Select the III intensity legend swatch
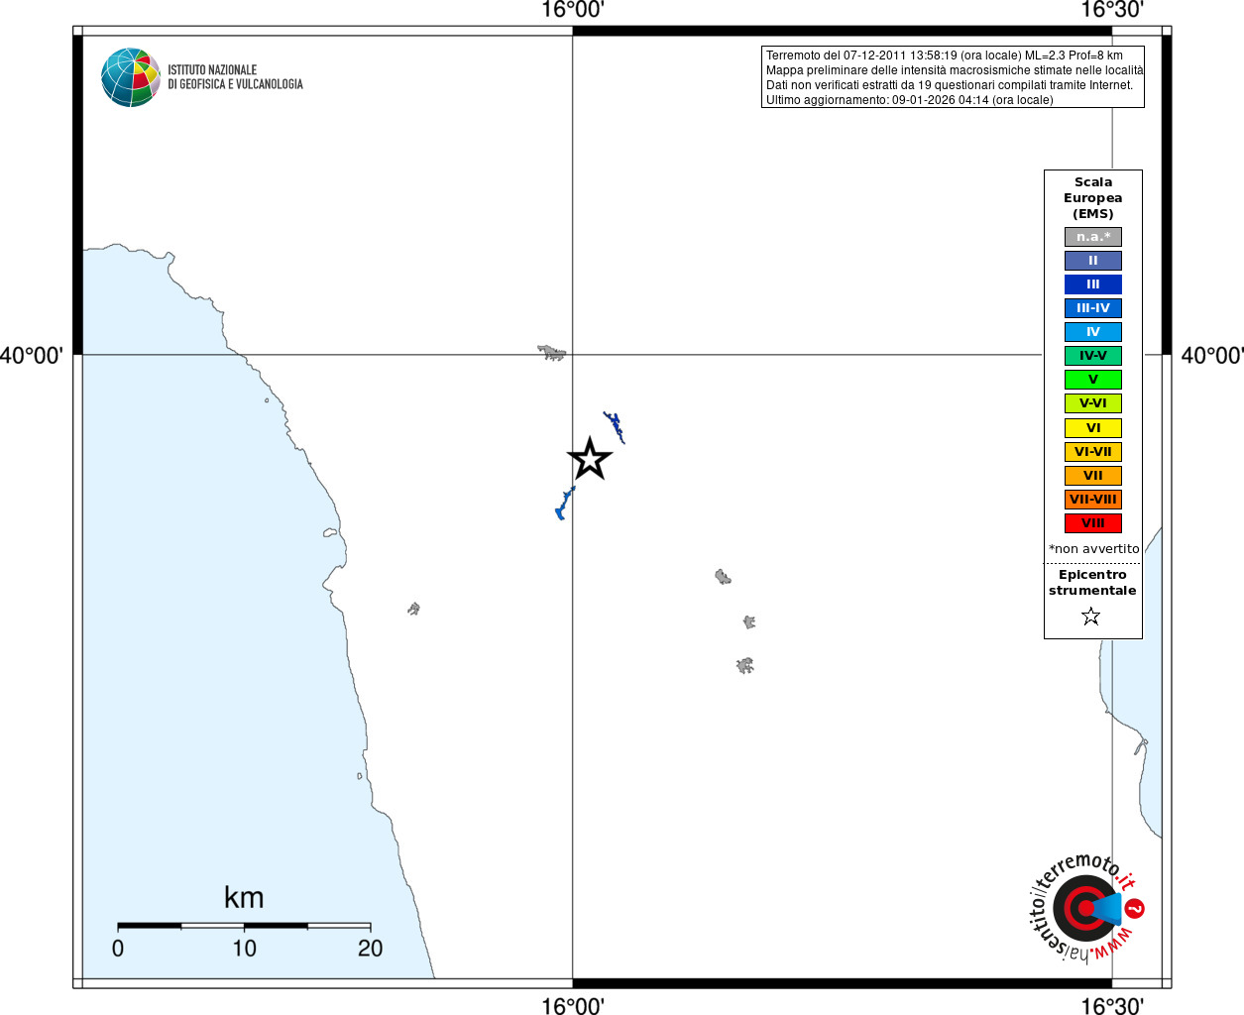Screen dimensions: 1244x1015 click(x=1093, y=284)
